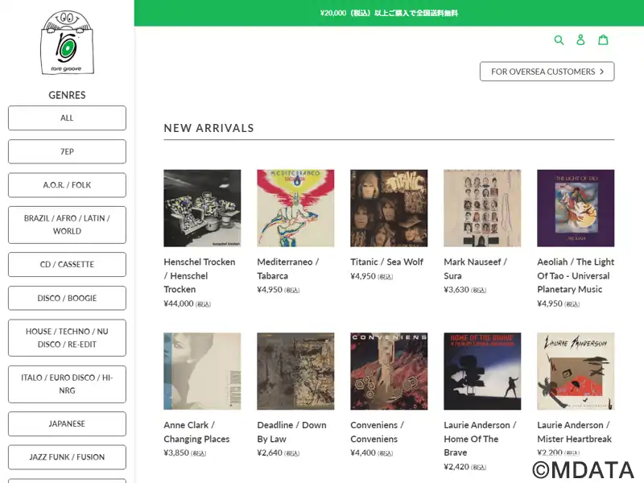Click the account login person icon
644x483 pixels.
(x=581, y=40)
